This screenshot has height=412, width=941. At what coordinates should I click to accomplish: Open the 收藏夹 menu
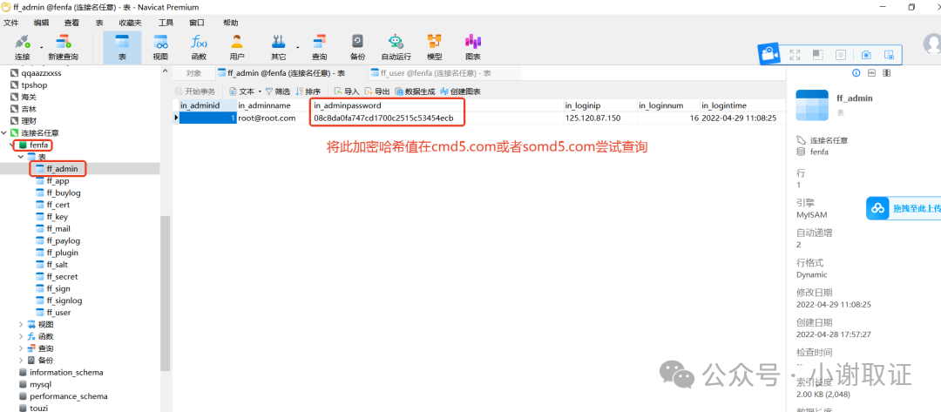point(130,23)
